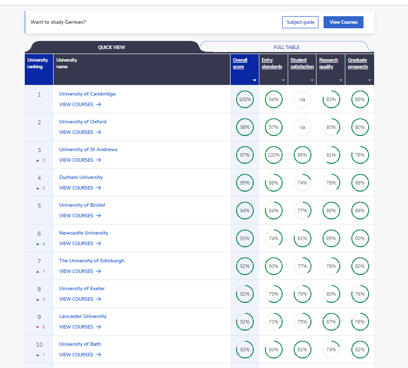Open University of Bristol link
Screen dimensions: 408x368
[x=82, y=205]
